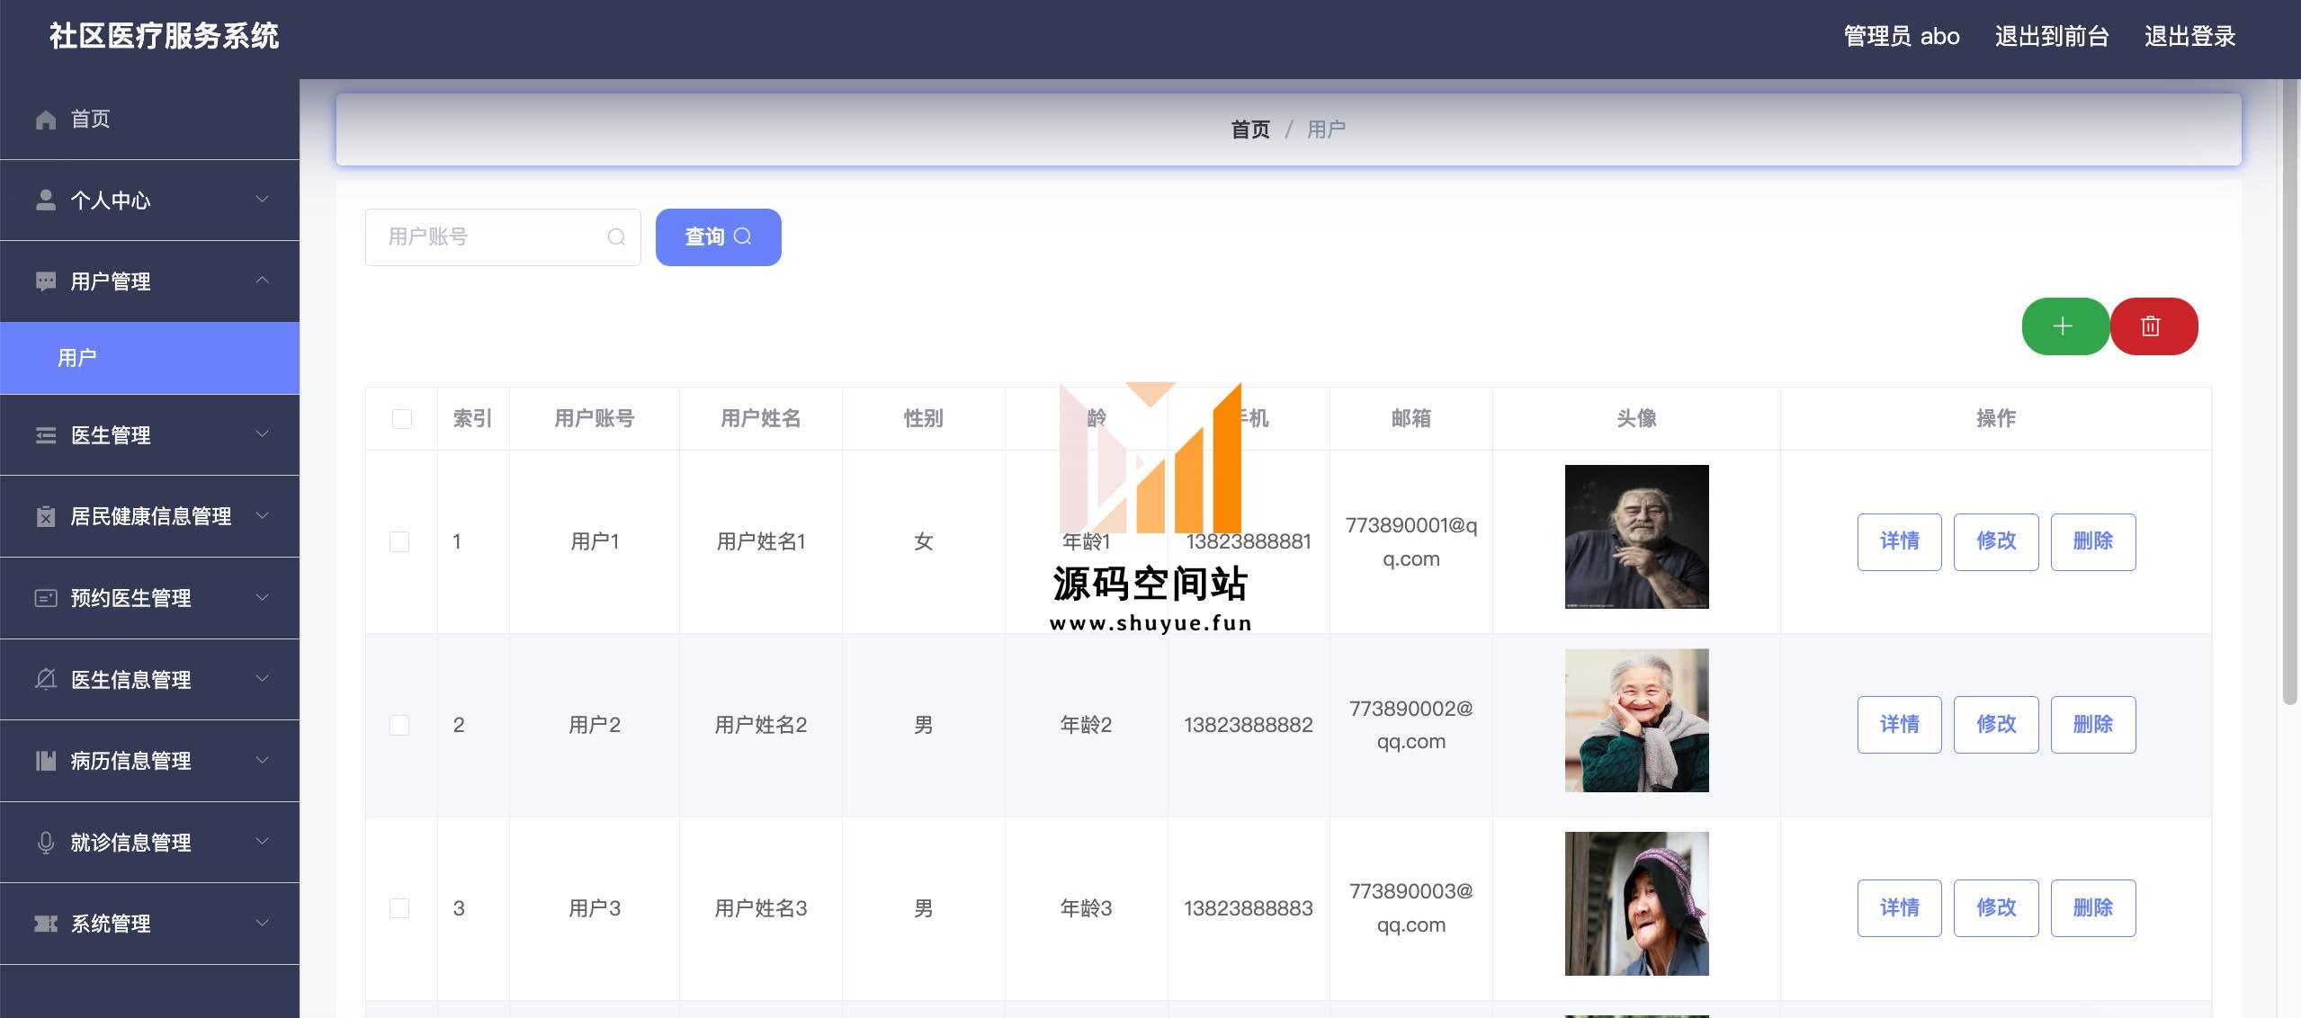The image size is (2301, 1018).
Task: Open the avatar thumbnail of 用户3
Action: [x=1636, y=904]
